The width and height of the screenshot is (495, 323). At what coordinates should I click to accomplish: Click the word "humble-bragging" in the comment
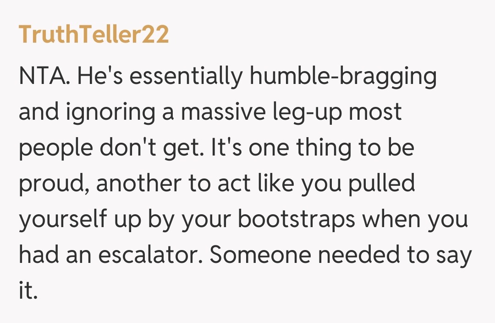tap(343, 77)
